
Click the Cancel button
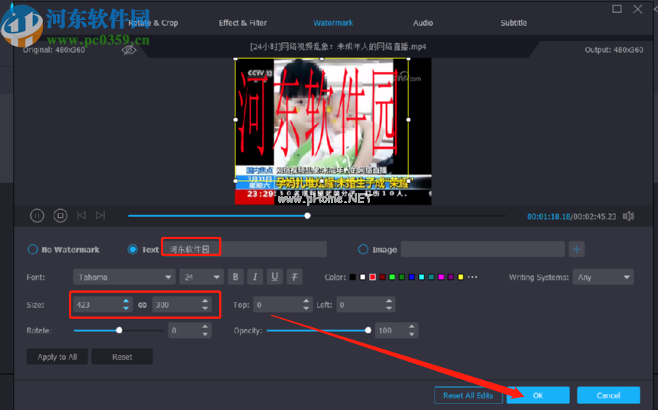click(x=608, y=395)
